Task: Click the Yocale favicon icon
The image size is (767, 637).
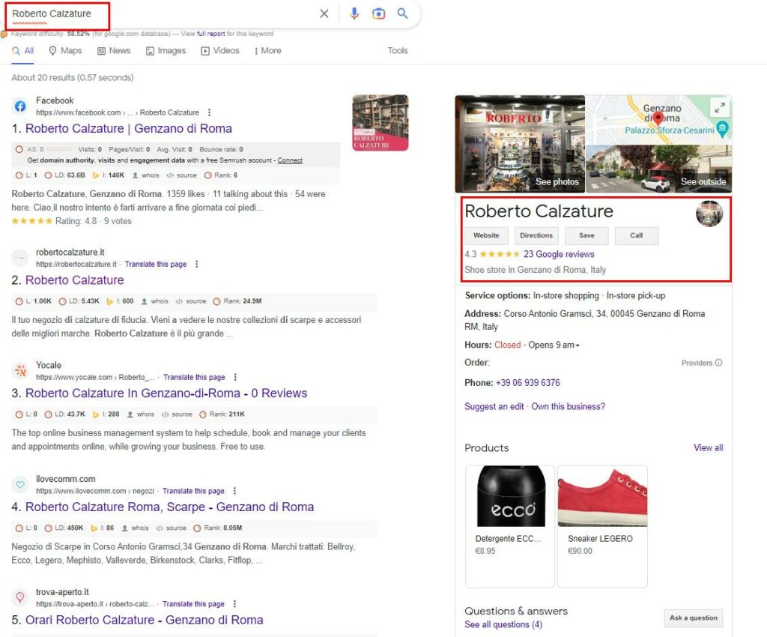Action: [20, 371]
